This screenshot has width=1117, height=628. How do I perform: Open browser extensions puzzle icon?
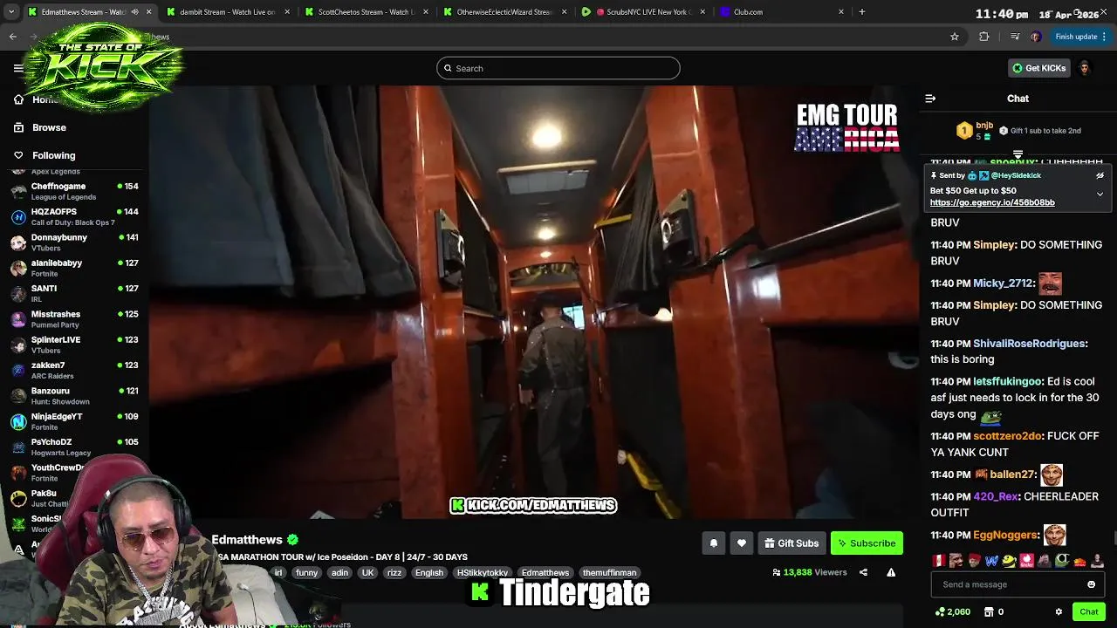[984, 37]
